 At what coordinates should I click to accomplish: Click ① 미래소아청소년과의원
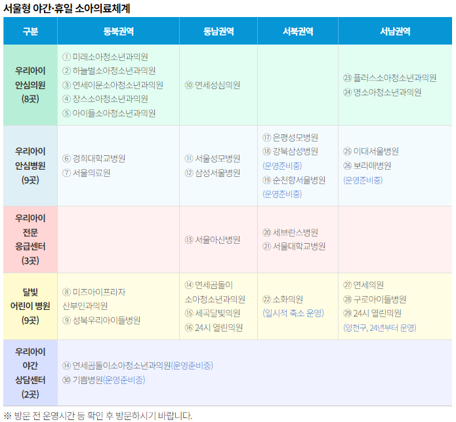pyautogui.click(x=105, y=56)
